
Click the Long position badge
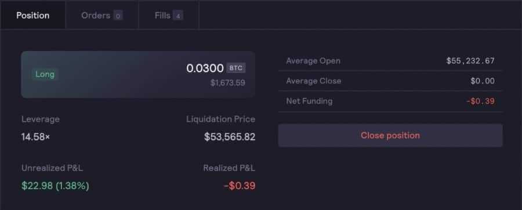[45, 74]
